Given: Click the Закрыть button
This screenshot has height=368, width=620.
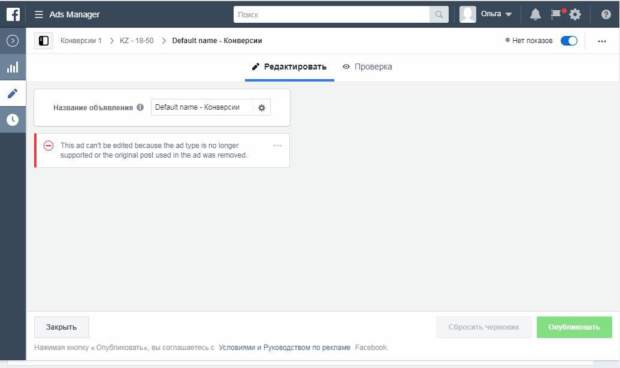Looking at the screenshot, I should [x=61, y=327].
